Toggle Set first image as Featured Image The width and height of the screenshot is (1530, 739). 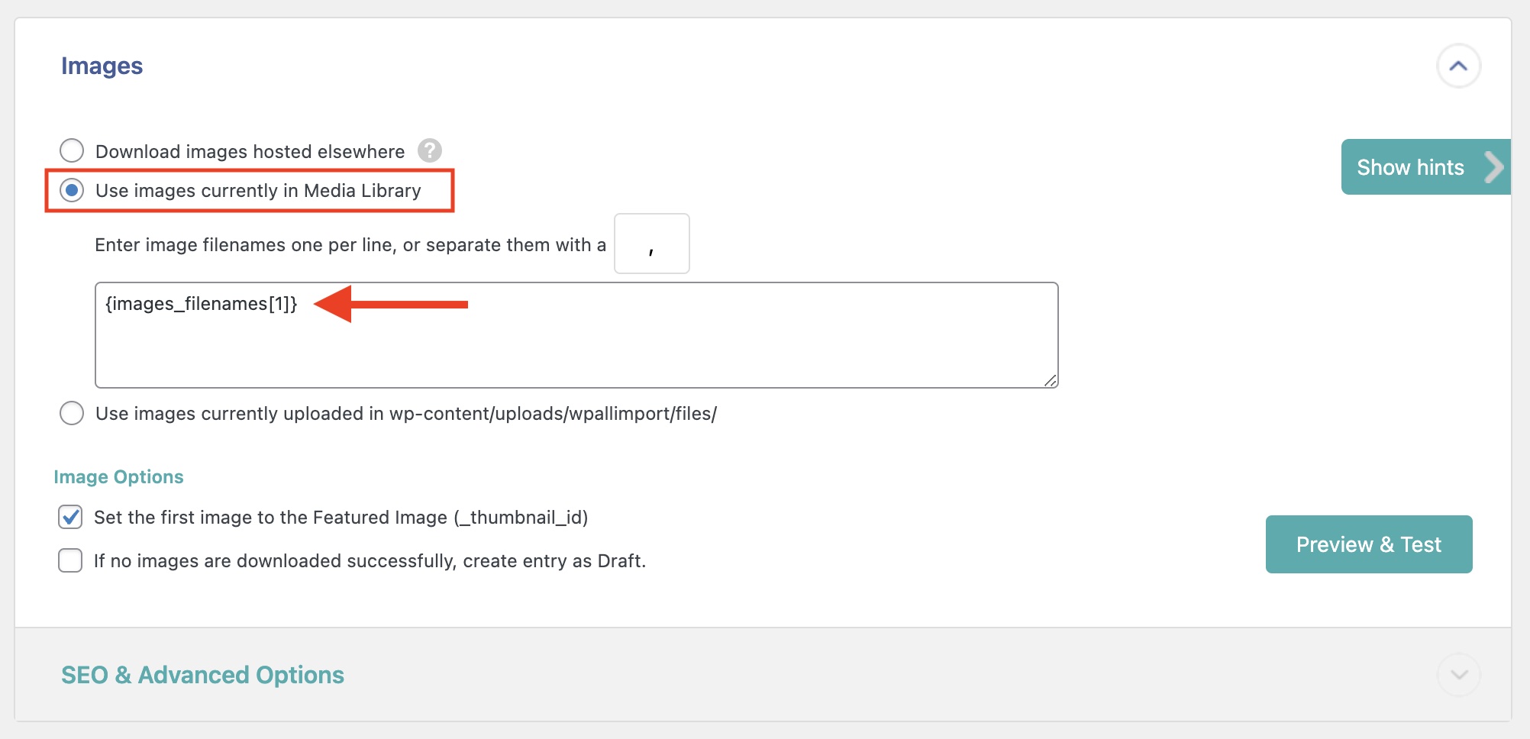(x=70, y=517)
